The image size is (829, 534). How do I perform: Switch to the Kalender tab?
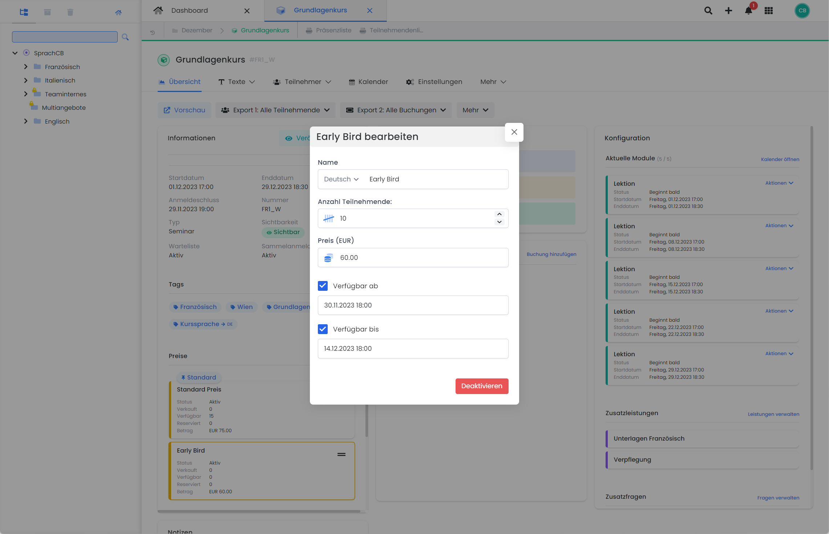point(368,82)
